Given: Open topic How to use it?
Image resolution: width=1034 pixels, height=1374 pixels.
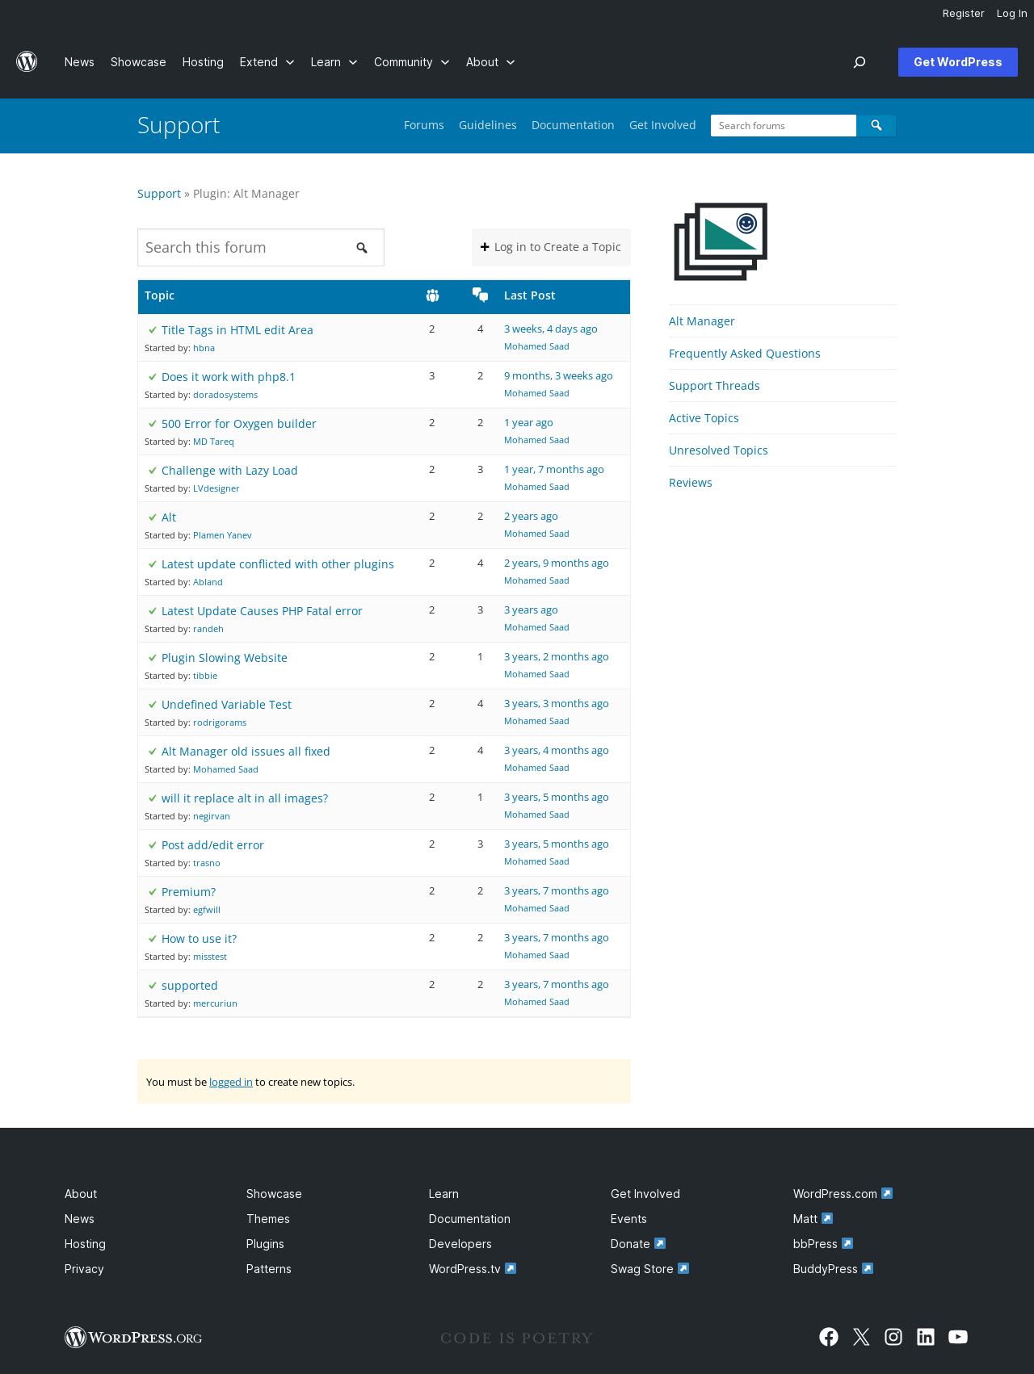Looking at the screenshot, I should (199, 939).
